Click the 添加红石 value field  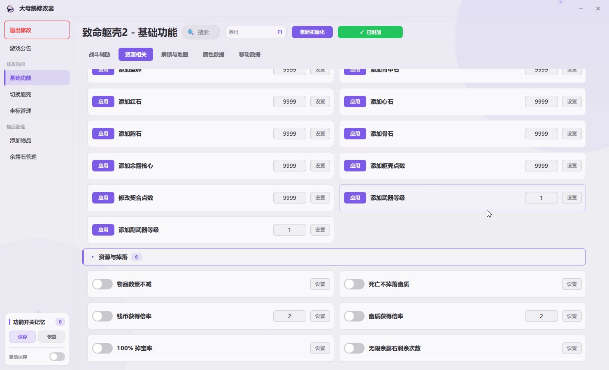[x=290, y=102]
